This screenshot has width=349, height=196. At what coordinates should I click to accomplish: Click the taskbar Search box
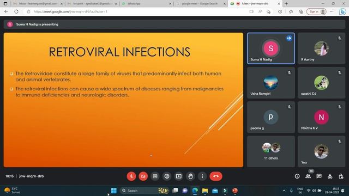tap(145, 191)
